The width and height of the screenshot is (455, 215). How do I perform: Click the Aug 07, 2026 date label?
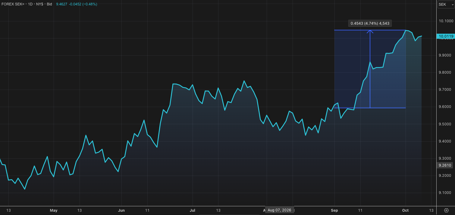279,210
